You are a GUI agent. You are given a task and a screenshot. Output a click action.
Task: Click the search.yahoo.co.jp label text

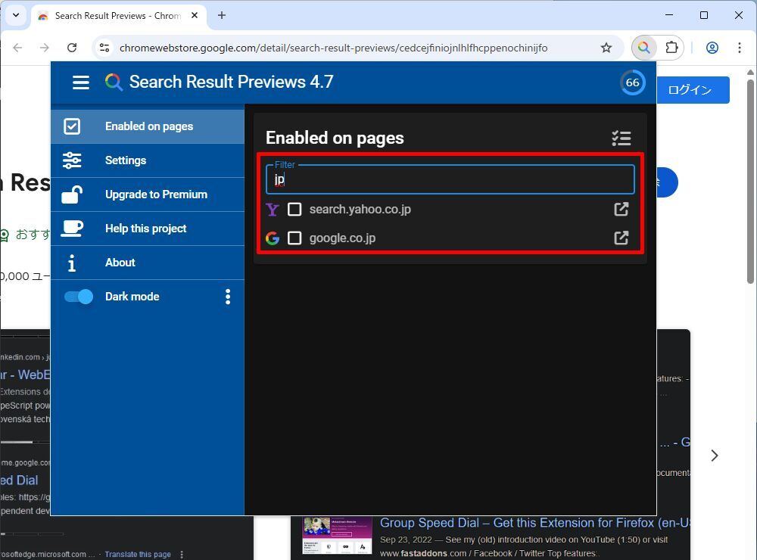pyautogui.click(x=360, y=209)
